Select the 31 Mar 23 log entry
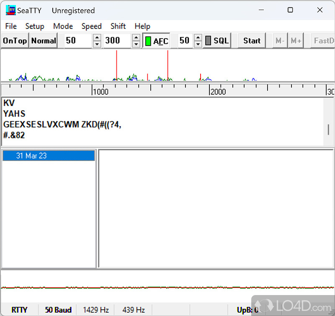The image size is (335, 316). (x=49, y=155)
